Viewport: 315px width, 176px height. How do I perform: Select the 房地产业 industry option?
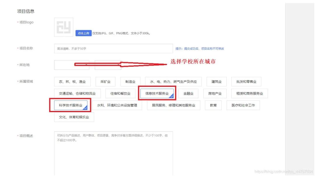tap(214, 93)
